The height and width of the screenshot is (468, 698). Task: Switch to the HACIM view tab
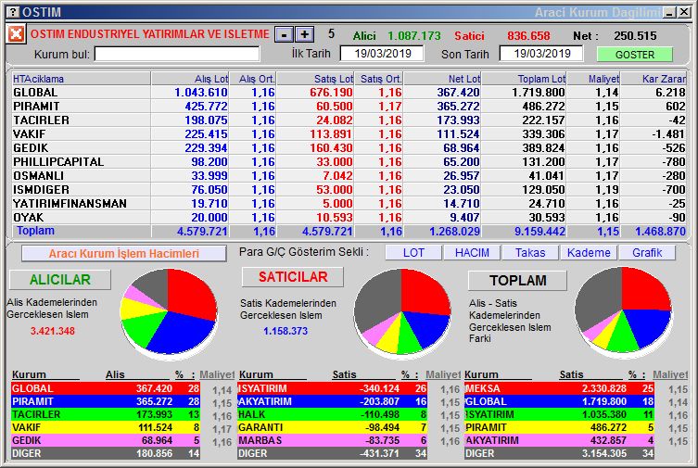[x=472, y=253]
